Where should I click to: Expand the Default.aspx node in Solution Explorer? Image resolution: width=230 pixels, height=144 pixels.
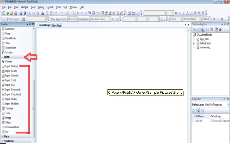click(193, 44)
